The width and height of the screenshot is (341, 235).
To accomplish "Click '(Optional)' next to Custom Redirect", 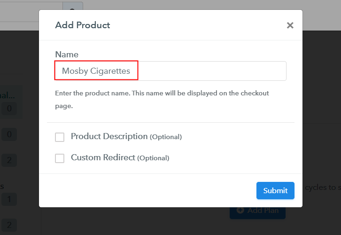I will 153,158.
